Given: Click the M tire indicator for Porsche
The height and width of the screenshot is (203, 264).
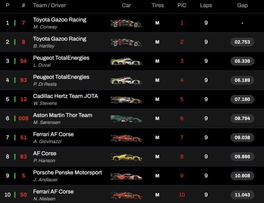Looking at the screenshot, I should pyautogui.click(x=157, y=176).
